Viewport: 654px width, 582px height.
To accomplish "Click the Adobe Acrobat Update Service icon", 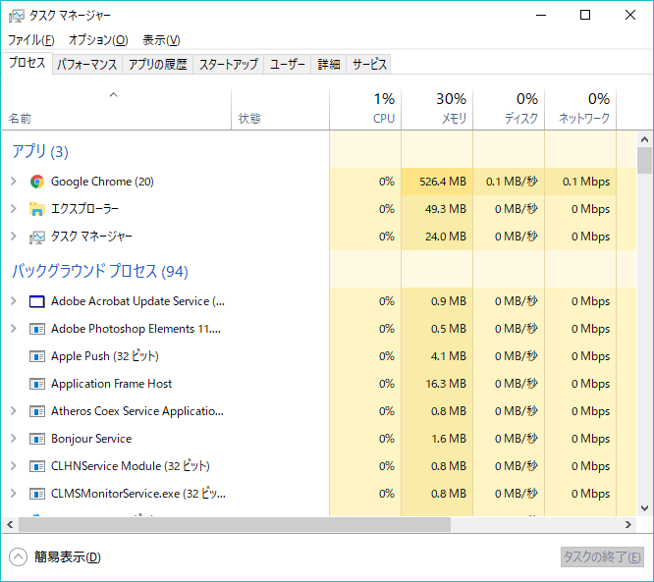I will coord(37,301).
